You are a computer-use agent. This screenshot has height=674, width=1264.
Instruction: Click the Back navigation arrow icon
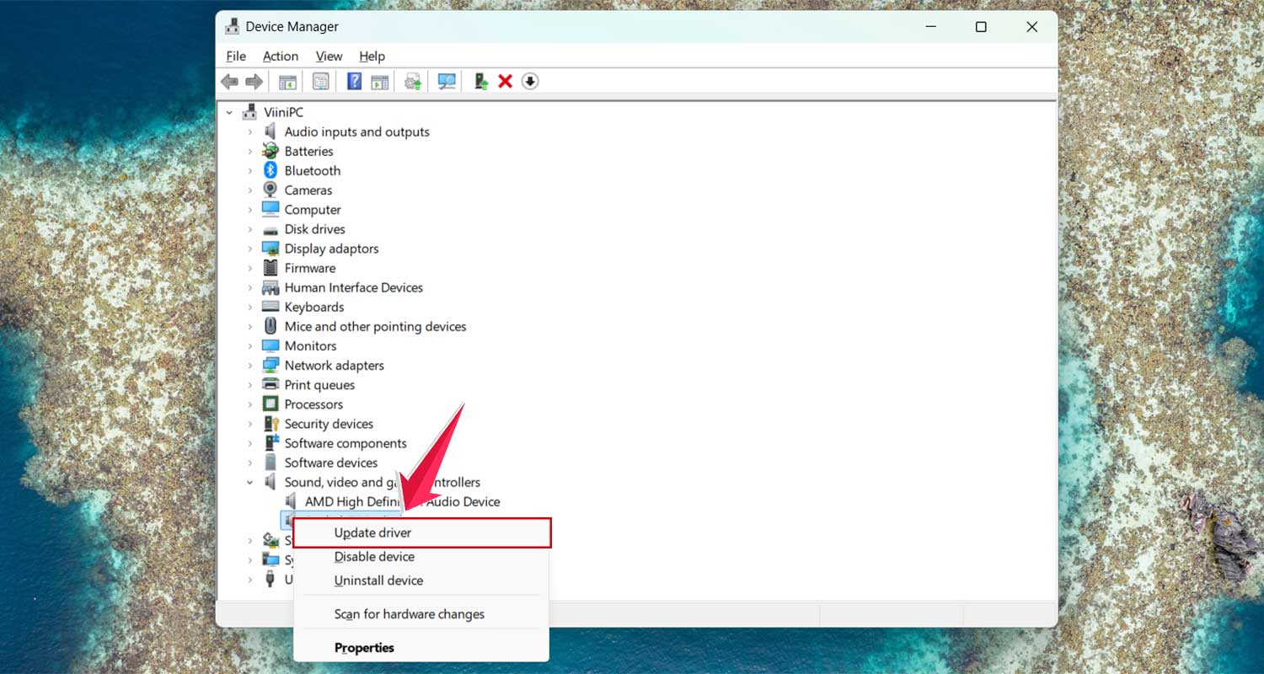pos(229,81)
